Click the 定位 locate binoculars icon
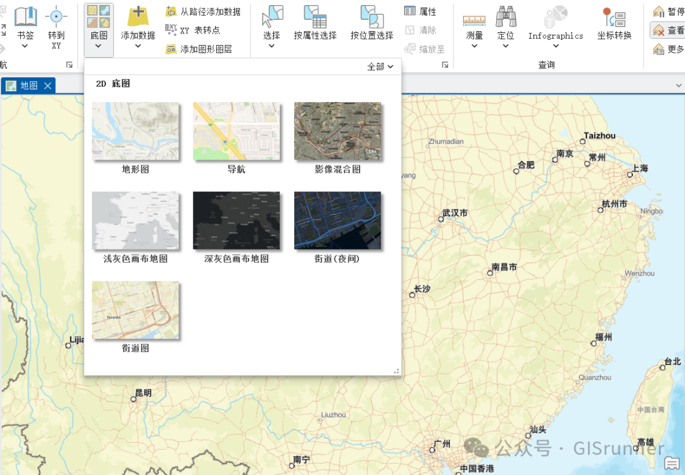685x475 pixels. coord(506,17)
